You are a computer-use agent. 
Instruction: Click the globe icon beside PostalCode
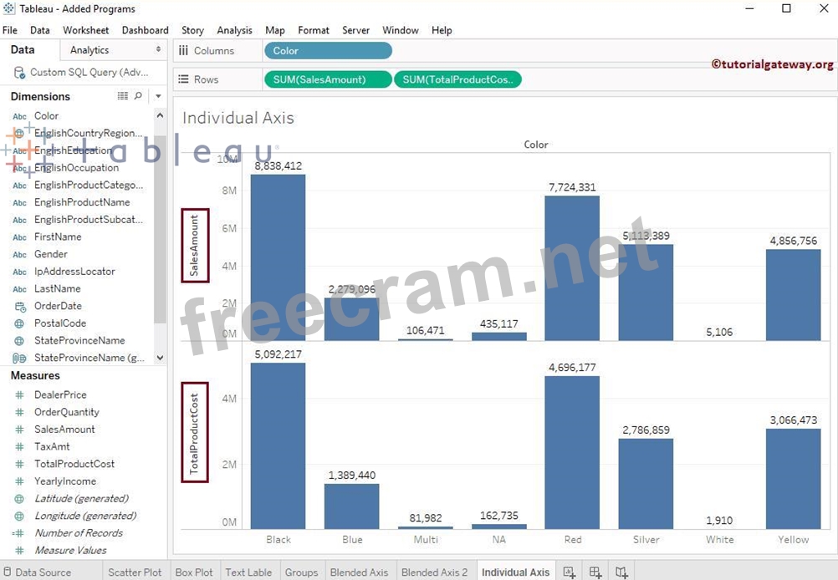(19, 323)
